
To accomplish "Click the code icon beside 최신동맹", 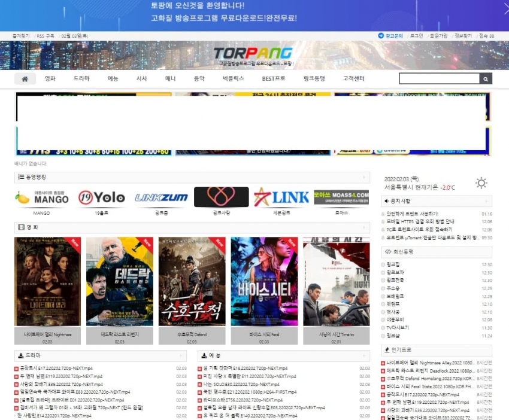I will click(x=388, y=252).
